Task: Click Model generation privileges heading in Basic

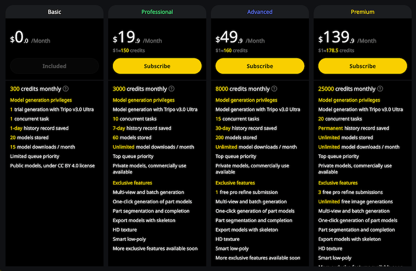Action: (41, 100)
